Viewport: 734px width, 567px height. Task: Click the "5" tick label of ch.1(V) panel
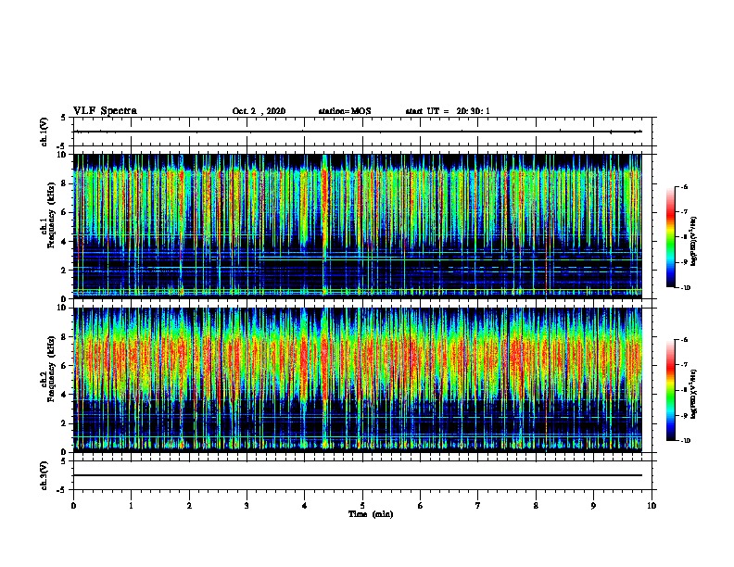click(x=65, y=118)
